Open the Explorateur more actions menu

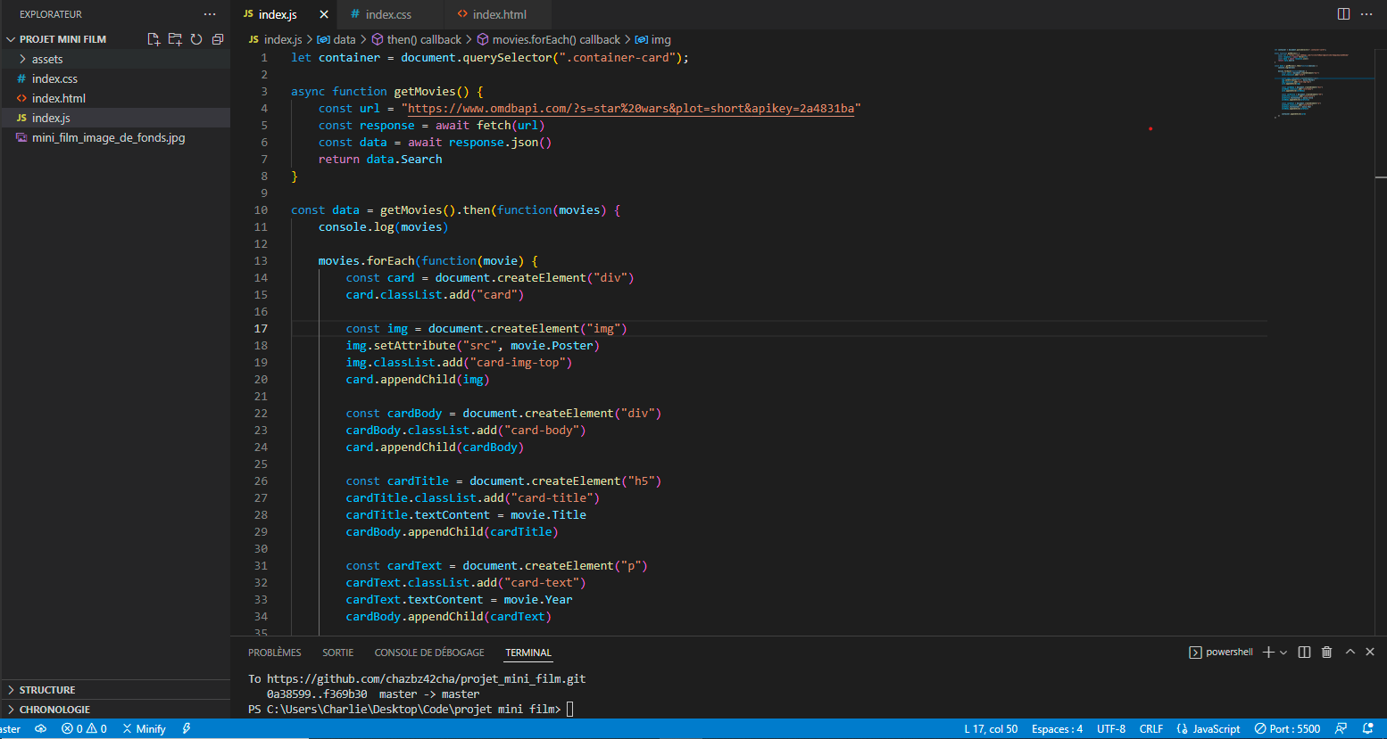coord(210,14)
